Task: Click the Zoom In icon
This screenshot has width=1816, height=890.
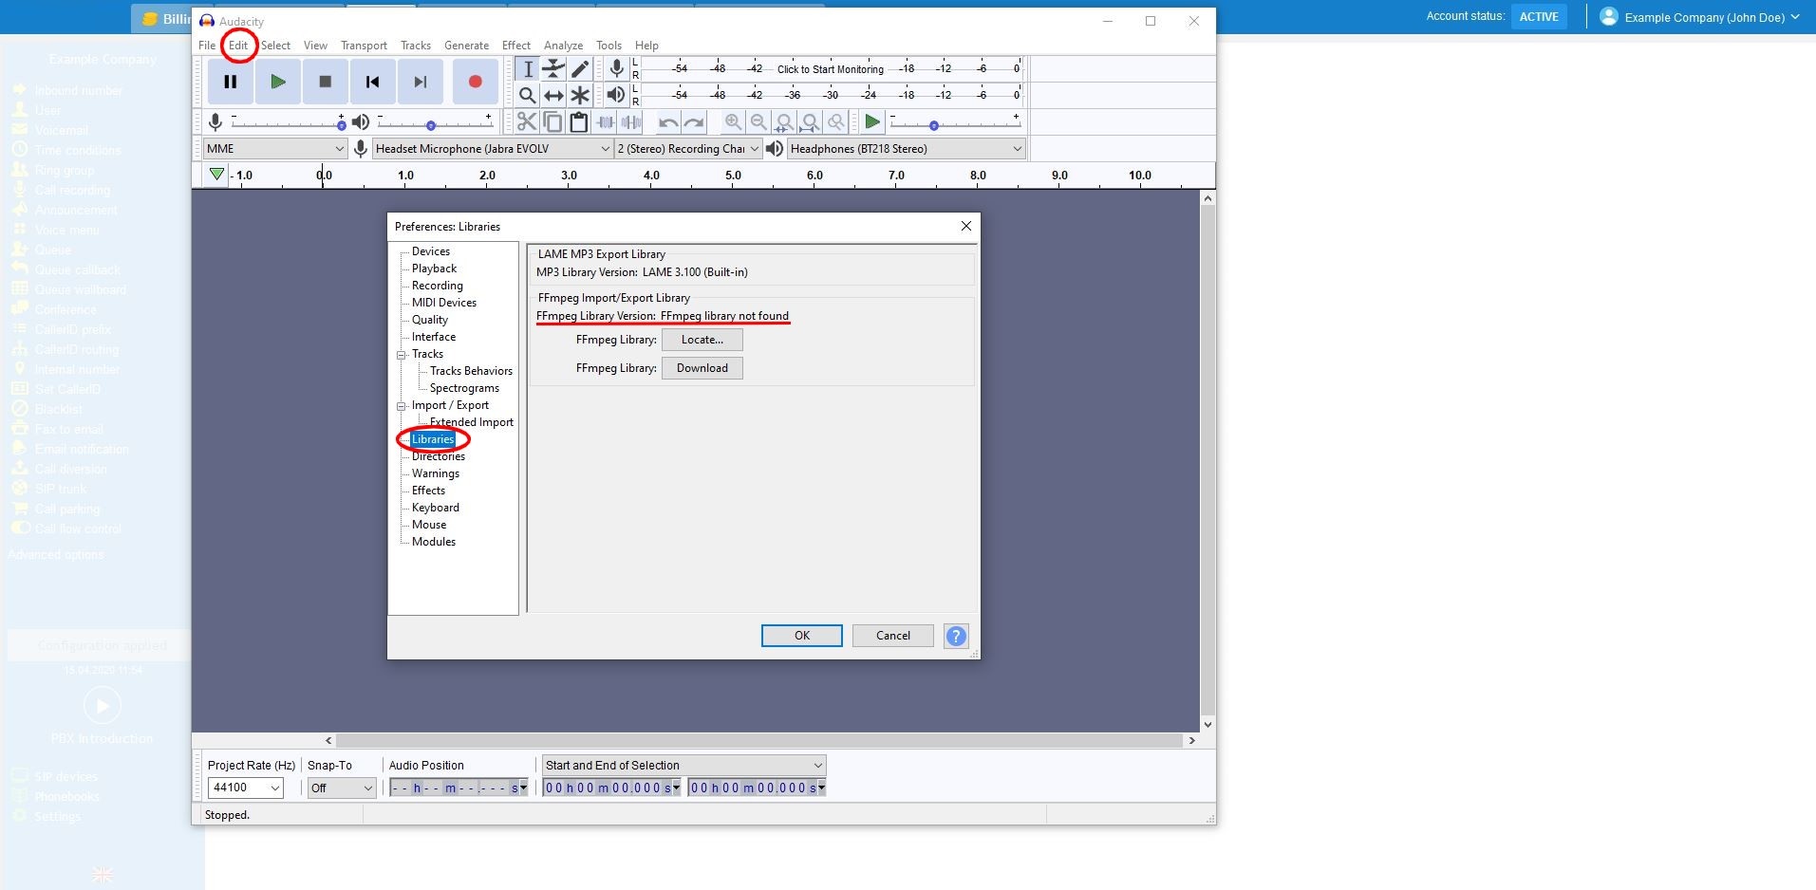Action: tap(733, 121)
